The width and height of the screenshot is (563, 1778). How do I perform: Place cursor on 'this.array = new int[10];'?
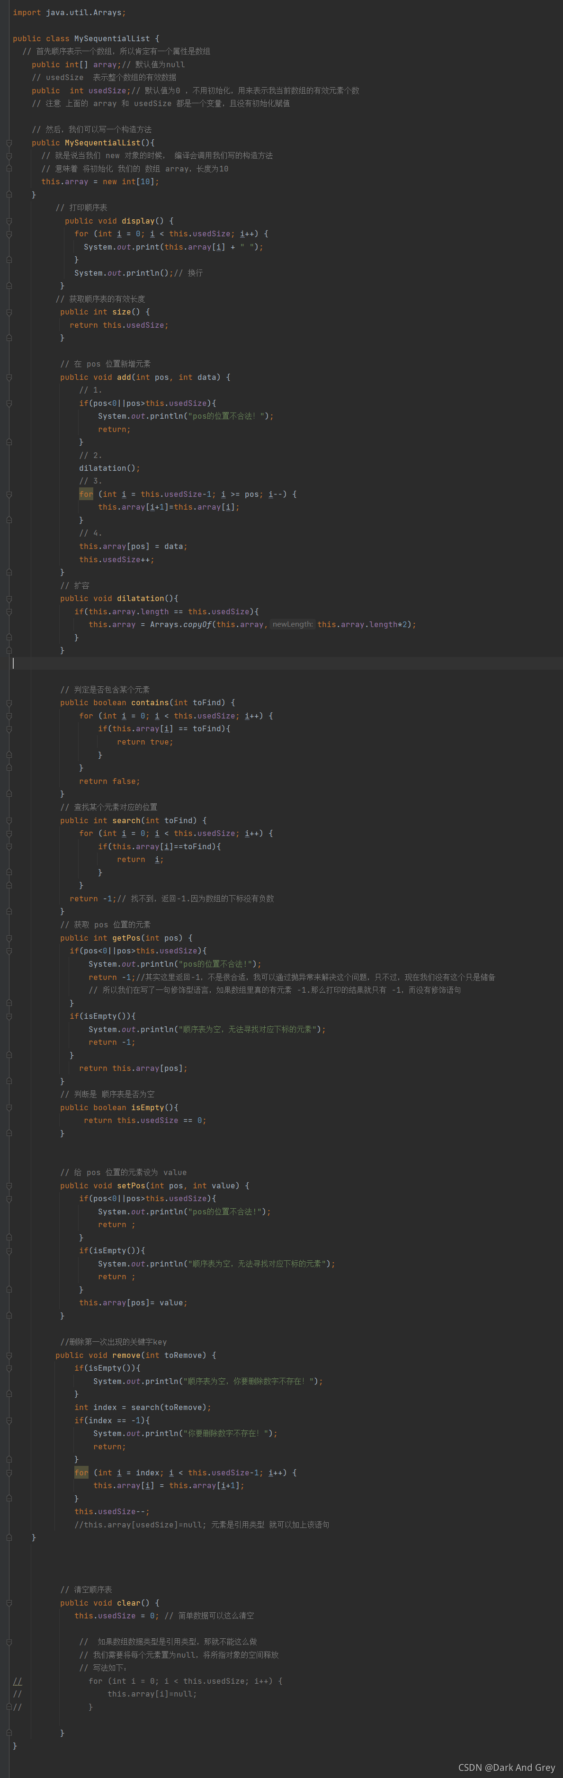[x=100, y=181]
